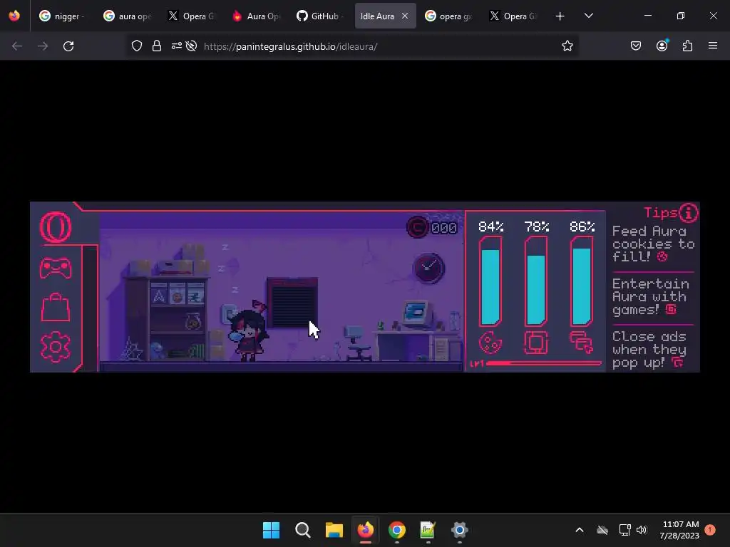Click the retro computer on desk
Screen dimensions: 730x547
click(x=416, y=313)
